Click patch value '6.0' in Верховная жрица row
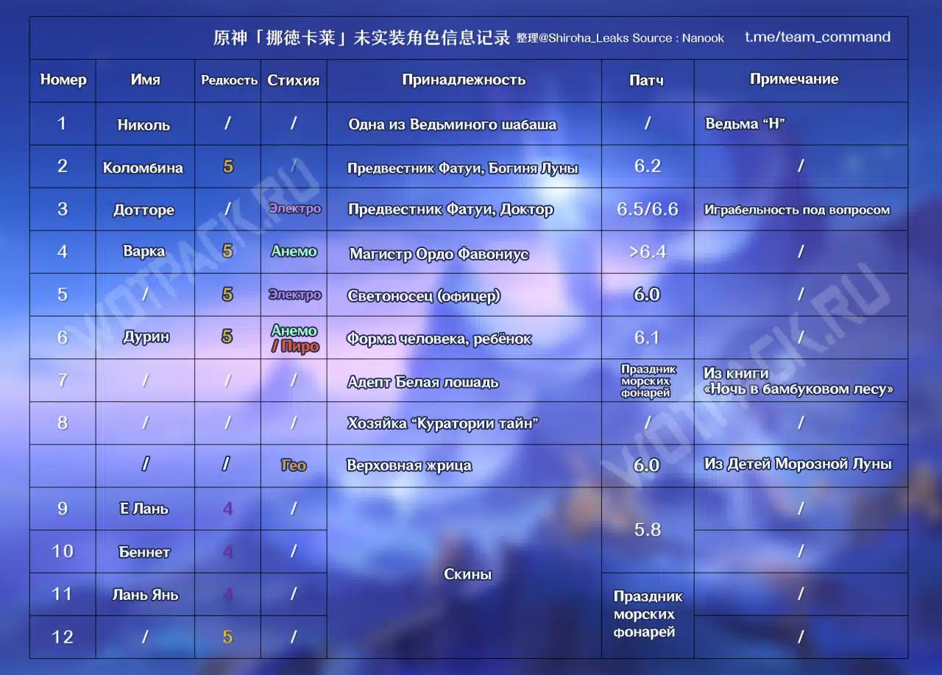This screenshot has width=942, height=675. point(646,465)
